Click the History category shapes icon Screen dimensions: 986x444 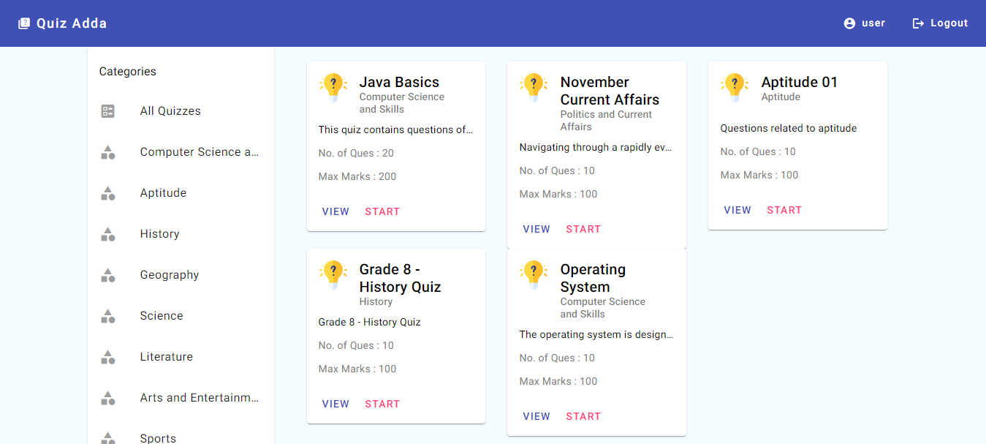click(108, 234)
